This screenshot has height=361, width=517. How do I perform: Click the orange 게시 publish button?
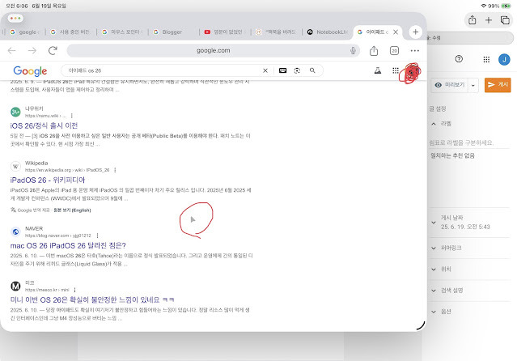point(498,85)
